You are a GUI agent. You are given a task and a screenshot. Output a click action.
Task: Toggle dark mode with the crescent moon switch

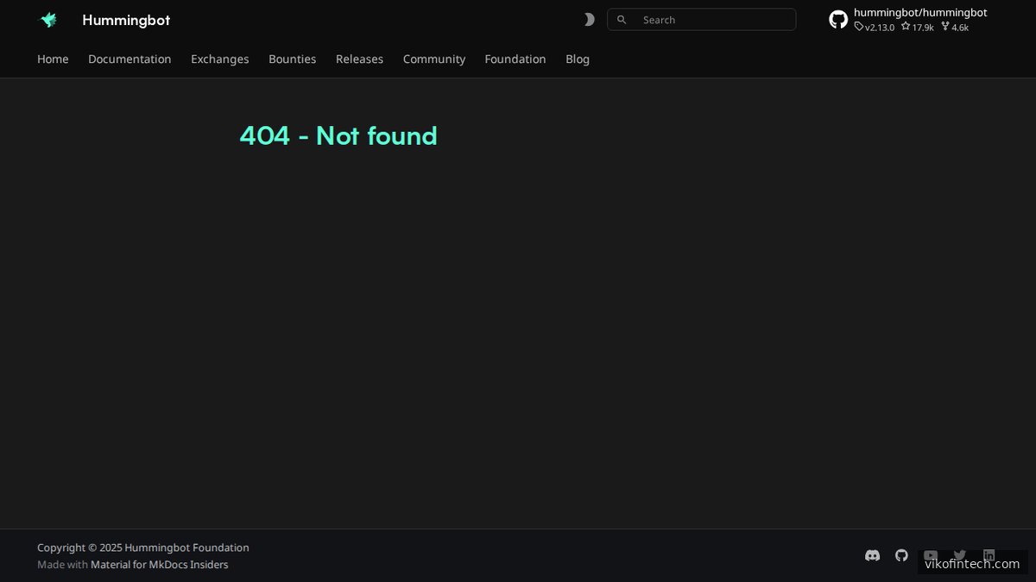[x=589, y=18]
